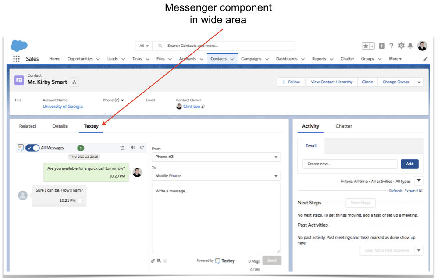Image resolution: width=437 pixels, height=278 pixels.
Task: Click the unread count green badge
Action: click(81, 148)
